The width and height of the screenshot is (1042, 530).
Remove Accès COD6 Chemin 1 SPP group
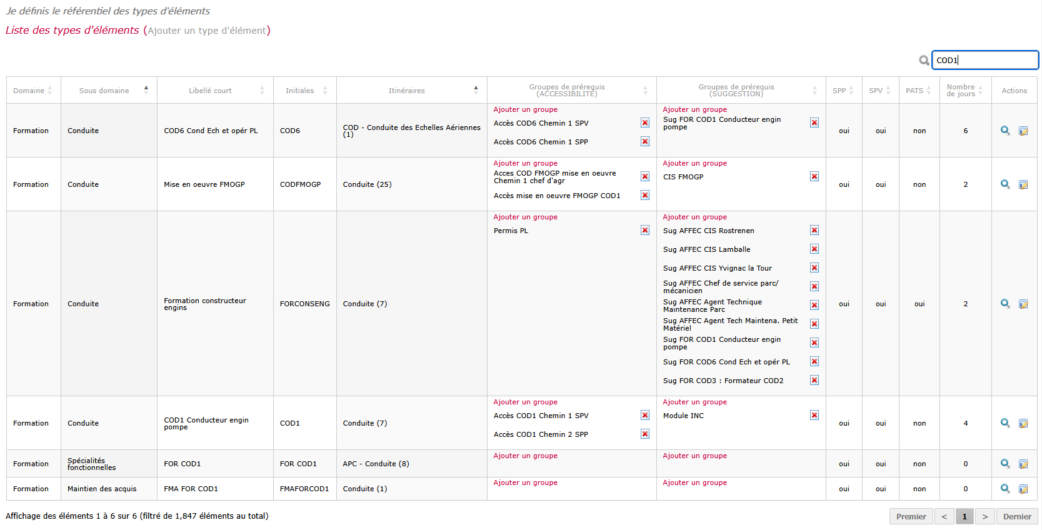pyautogui.click(x=645, y=142)
